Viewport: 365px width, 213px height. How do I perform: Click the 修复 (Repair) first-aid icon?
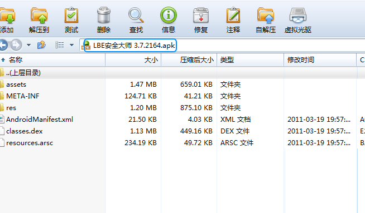pos(201,16)
